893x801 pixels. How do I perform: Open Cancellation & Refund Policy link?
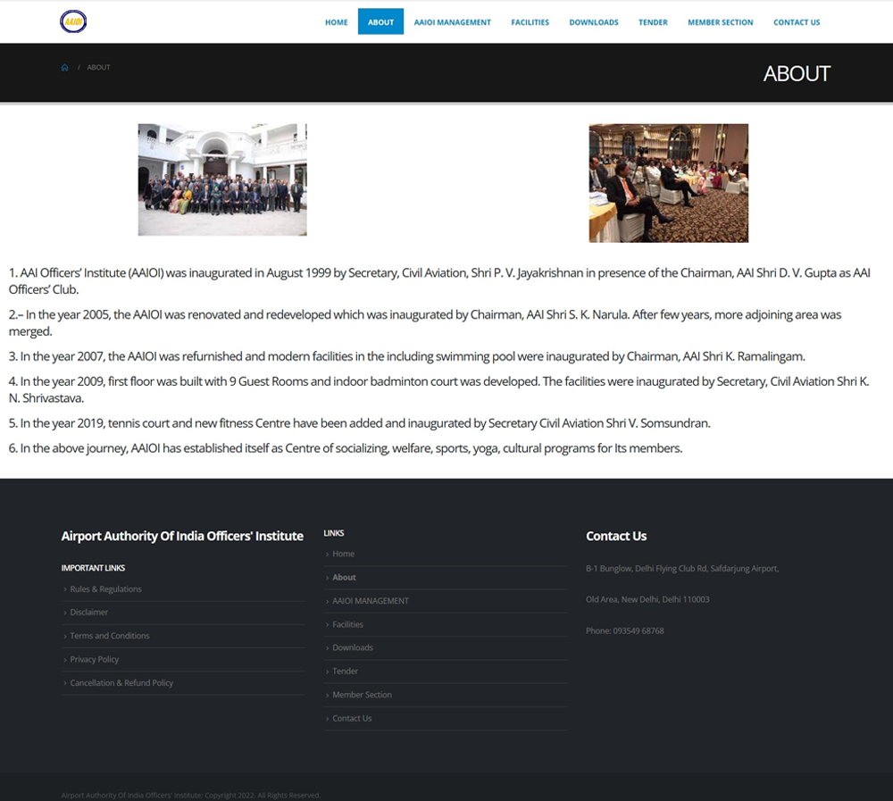[121, 683]
